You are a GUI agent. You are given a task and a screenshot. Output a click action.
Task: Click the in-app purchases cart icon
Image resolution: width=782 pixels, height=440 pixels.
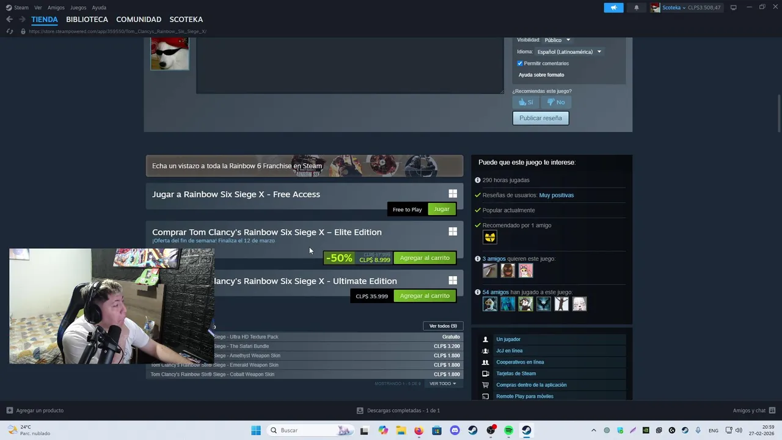(x=485, y=385)
